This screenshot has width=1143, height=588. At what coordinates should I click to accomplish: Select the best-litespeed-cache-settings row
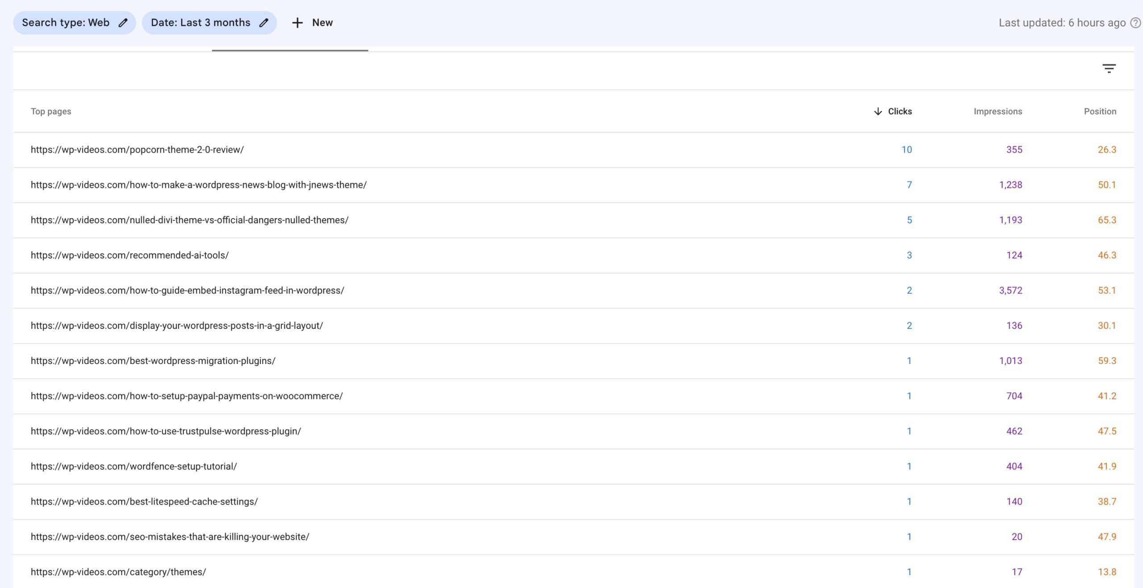point(144,502)
